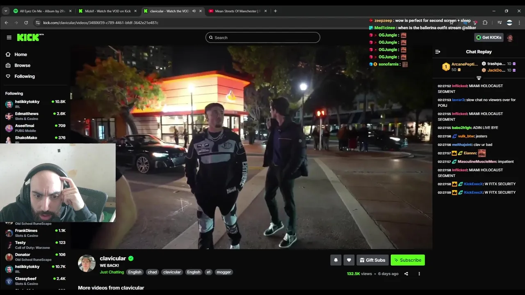Image resolution: width=525 pixels, height=295 pixels.
Task: Open ArcanePepti leaderboard entry
Action: click(x=459, y=67)
